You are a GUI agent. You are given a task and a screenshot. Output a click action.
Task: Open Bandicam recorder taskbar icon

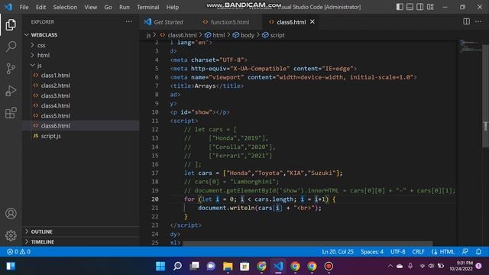tap(329, 267)
